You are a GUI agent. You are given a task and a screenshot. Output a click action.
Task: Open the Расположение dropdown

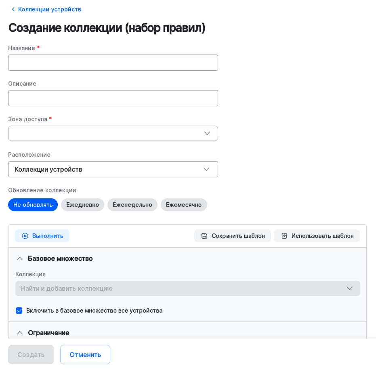[113, 169]
